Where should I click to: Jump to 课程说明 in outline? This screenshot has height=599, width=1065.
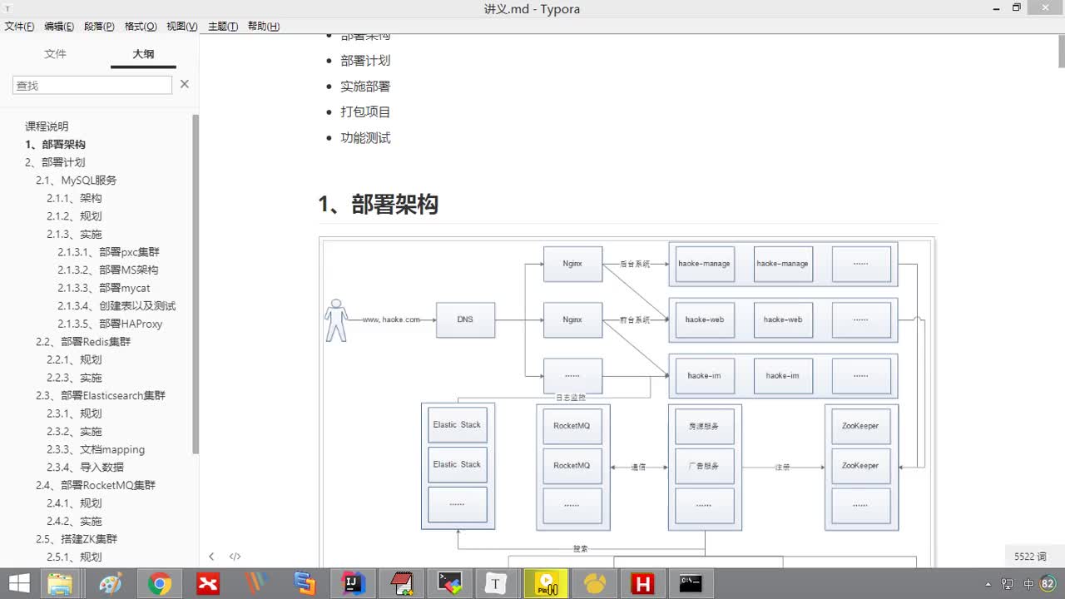coord(47,126)
